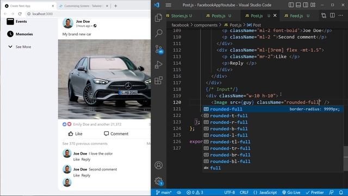Expand See More in the sidebar
Viewport: 348px width, 196px height.
(x=20, y=47)
